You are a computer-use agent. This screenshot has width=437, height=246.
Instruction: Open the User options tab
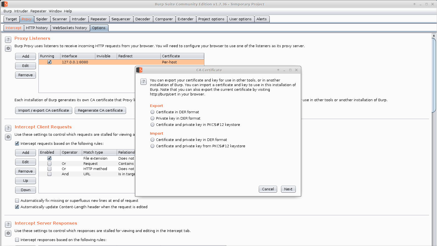coord(240,19)
